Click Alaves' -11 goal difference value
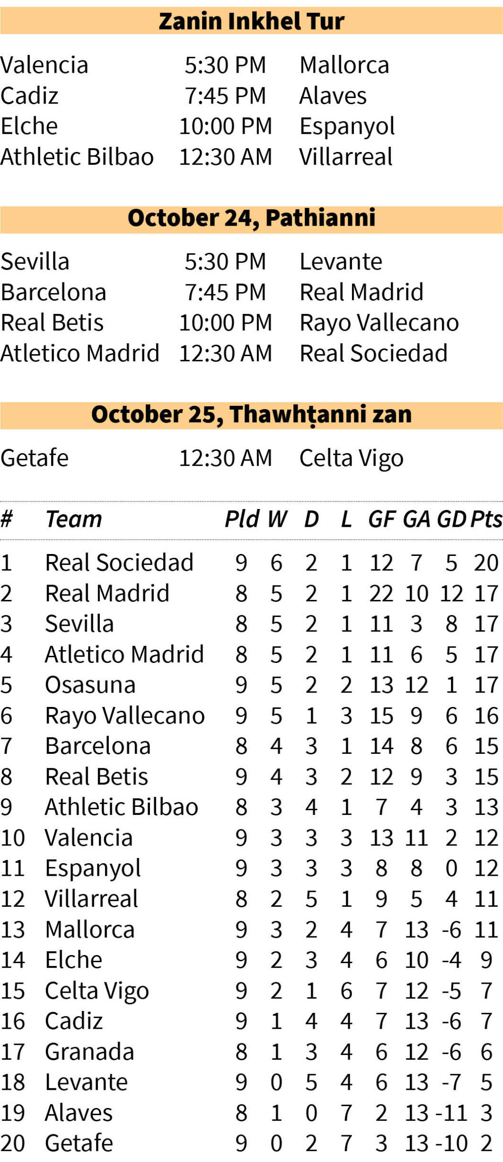The height and width of the screenshot is (1162, 503). [451, 1113]
